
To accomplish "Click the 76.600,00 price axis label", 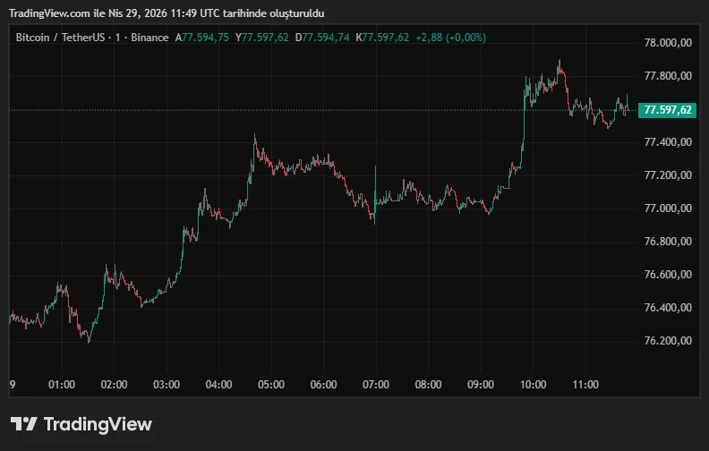I will [x=668, y=275].
